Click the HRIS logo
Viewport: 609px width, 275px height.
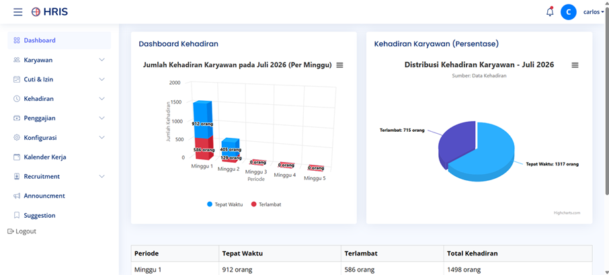point(49,12)
